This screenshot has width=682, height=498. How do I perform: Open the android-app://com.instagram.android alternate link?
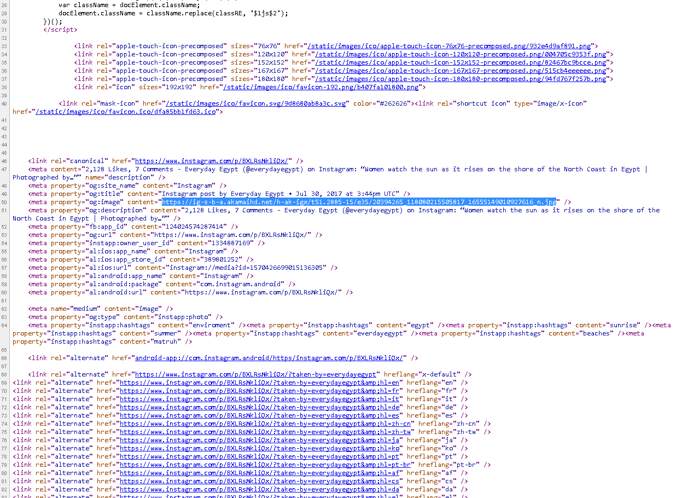point(270,358)
